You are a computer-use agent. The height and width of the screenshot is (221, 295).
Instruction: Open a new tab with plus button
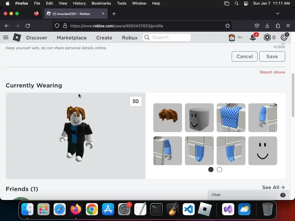[114, 14]
